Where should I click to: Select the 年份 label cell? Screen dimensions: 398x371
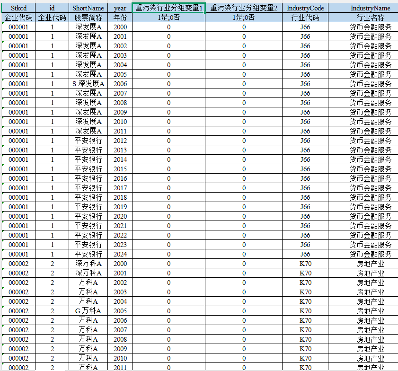[120, 18]
